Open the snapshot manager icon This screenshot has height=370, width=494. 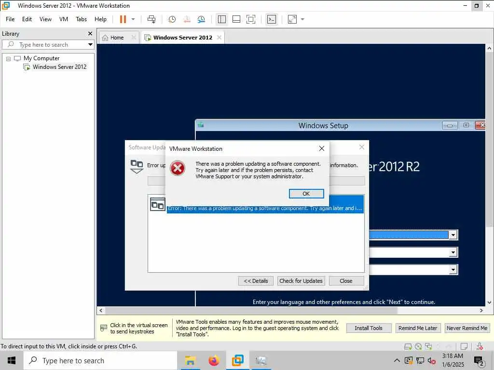[201, 19]
